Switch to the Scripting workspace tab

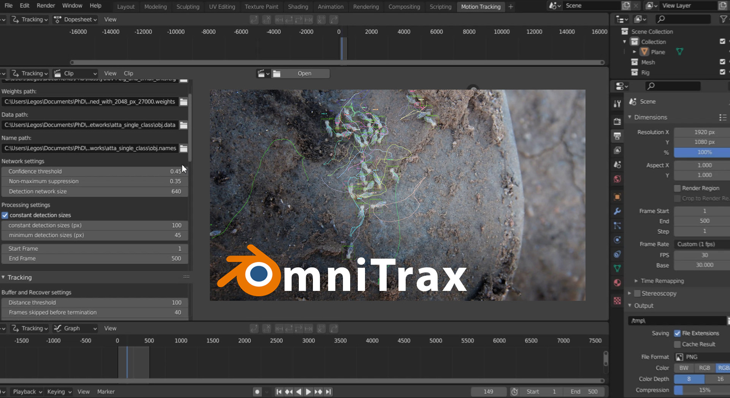440,7
